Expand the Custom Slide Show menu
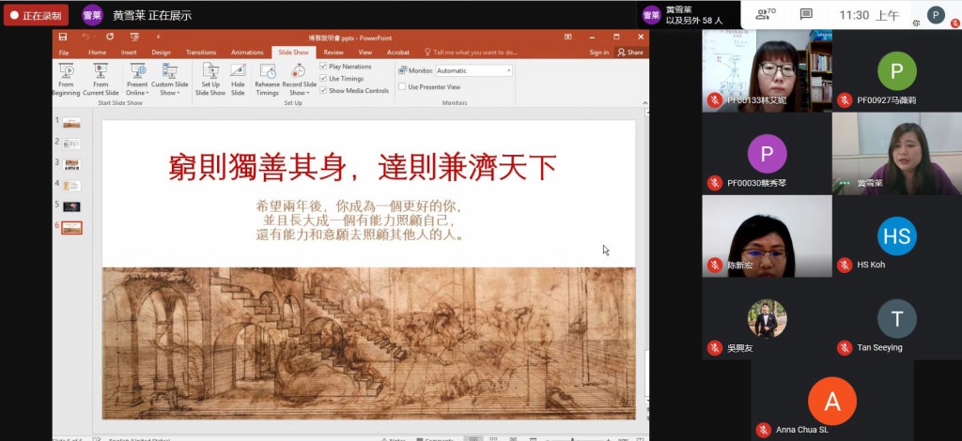This screenshot has height=441, width=962. (170, 80)
